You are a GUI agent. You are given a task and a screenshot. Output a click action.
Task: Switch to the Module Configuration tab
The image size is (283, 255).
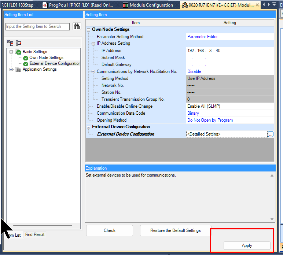[x=148, y=5]
